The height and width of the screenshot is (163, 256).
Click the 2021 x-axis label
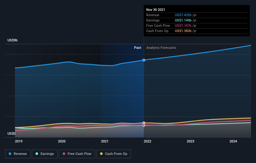tap(105, 141)
